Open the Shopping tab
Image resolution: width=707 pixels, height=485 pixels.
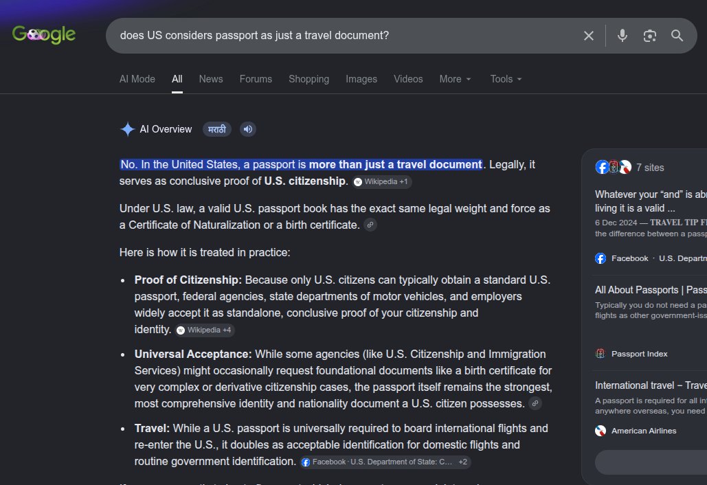pyautogui.click(x=309, y=79)
